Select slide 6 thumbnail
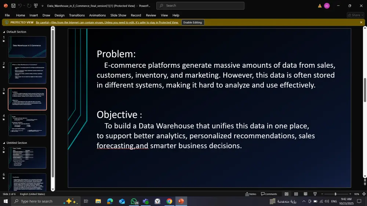Image resolution: width=367 pixels, height=206 pixels. click(28, 182)
